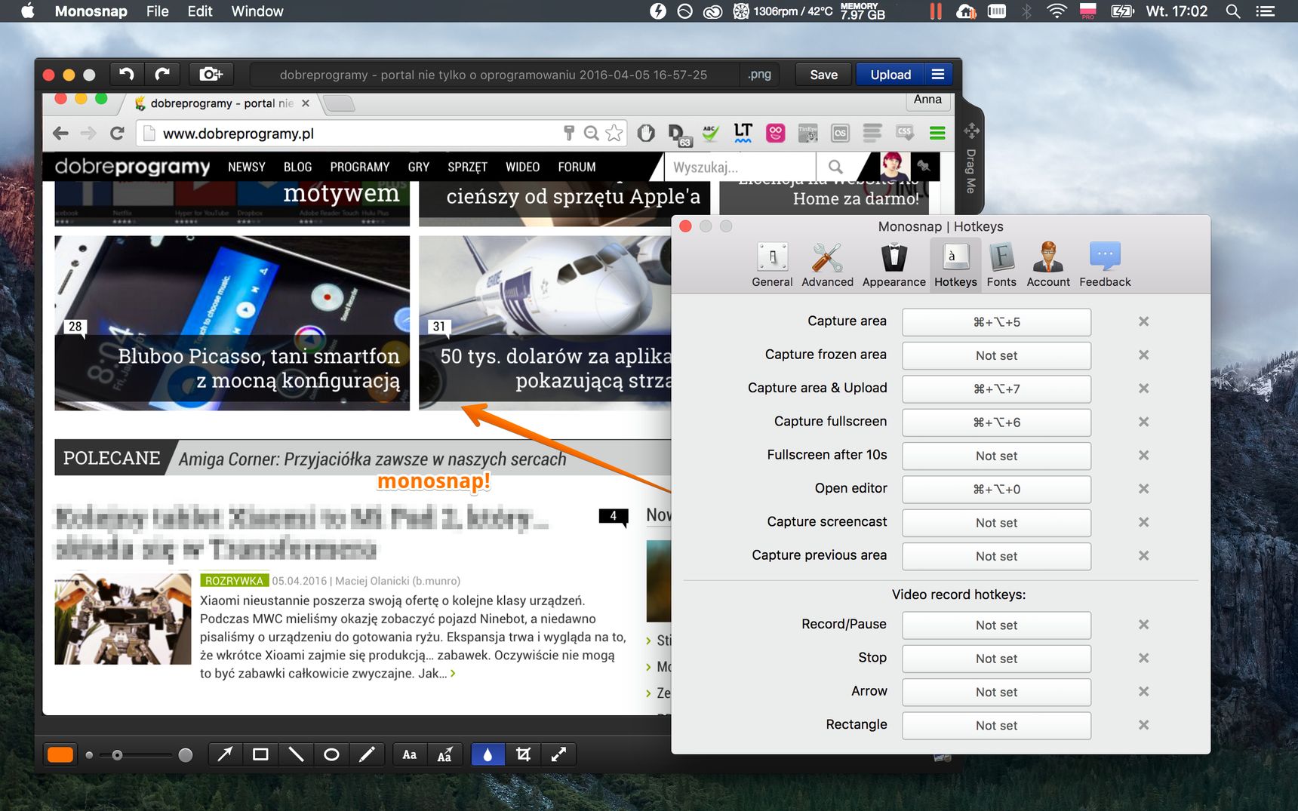The width and height of the screenshot is (1298, 811).
Task: Clear the Capture fullscreen hotkey
Action: 1144,422
